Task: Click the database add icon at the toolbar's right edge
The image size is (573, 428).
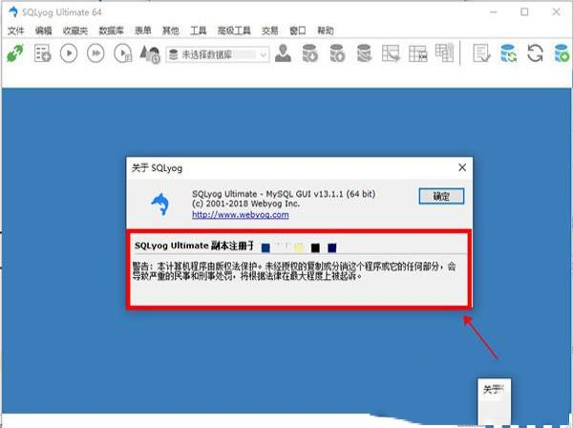Action: (562, 53)
